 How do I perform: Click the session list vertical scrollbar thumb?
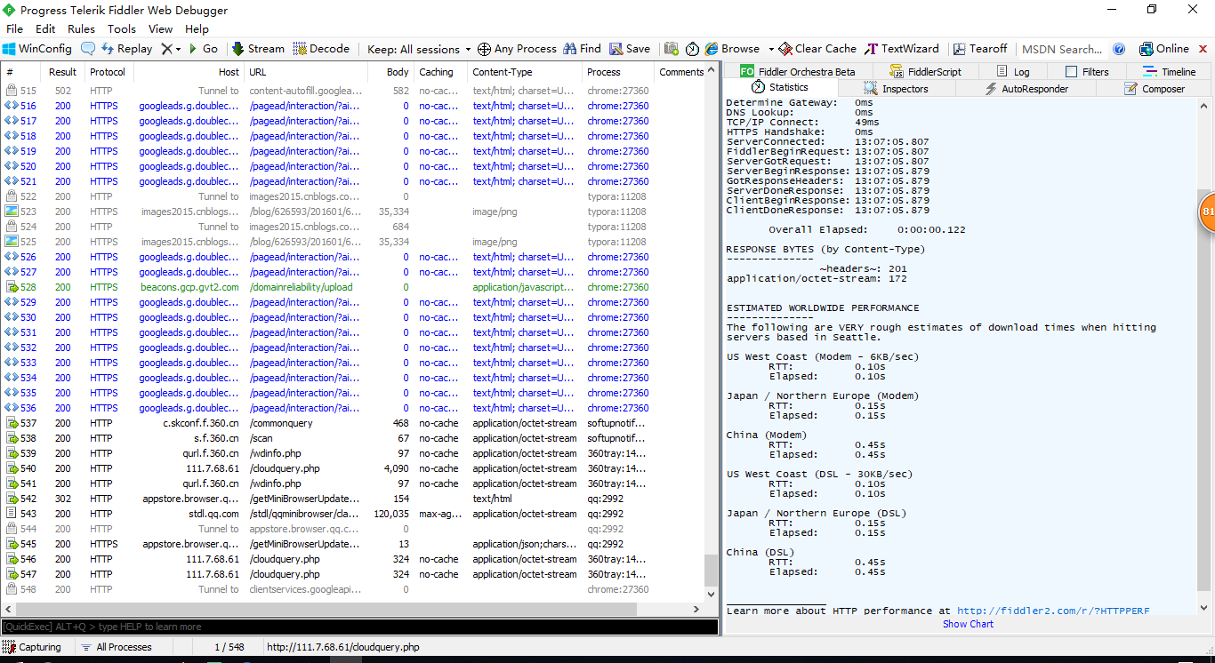click(711, 571)
